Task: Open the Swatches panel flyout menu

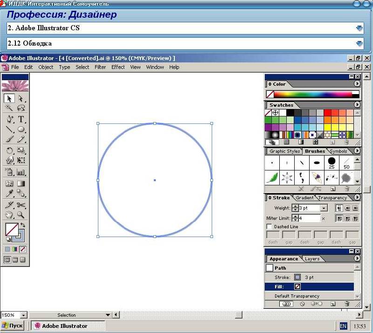Action: pos(357,105)
